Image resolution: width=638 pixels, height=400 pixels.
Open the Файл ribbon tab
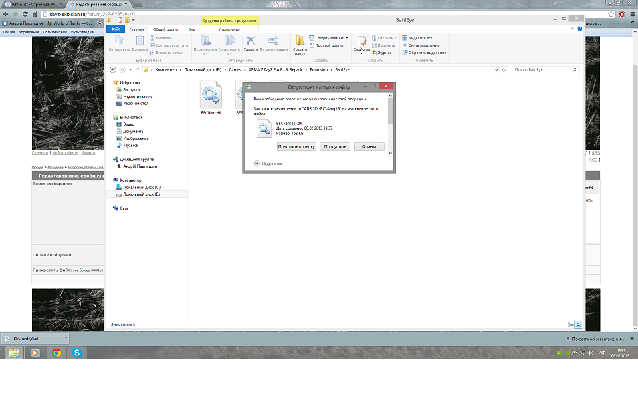116,29
